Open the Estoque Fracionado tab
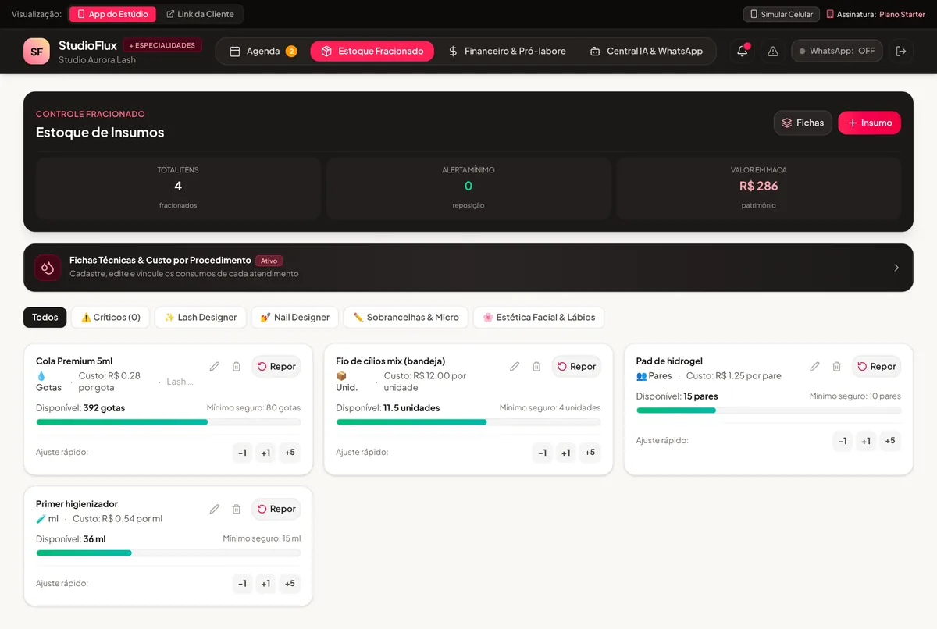Image resolution: width=937 pixels, height=629 pixels. [372, 52]
